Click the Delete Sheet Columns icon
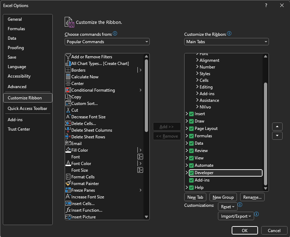The image size is (290, 237). point(68,130)
